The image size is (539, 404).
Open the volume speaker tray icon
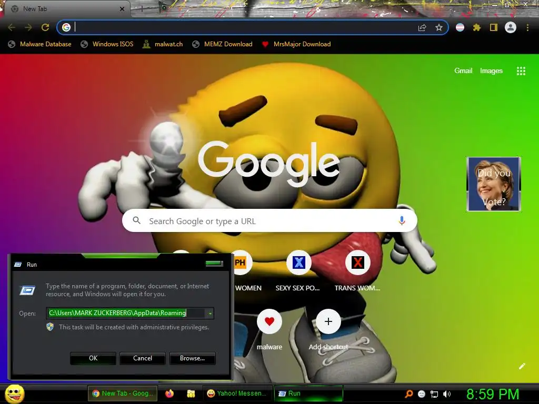(x=446, y=394)
